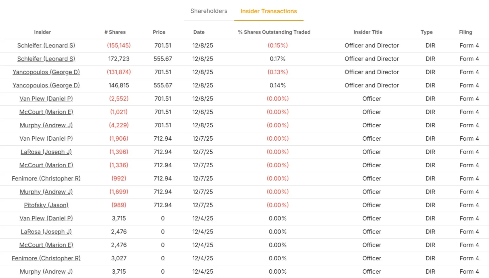Click the Date column header
This screenshot has width=489, height=278.
tap(199, 32)
